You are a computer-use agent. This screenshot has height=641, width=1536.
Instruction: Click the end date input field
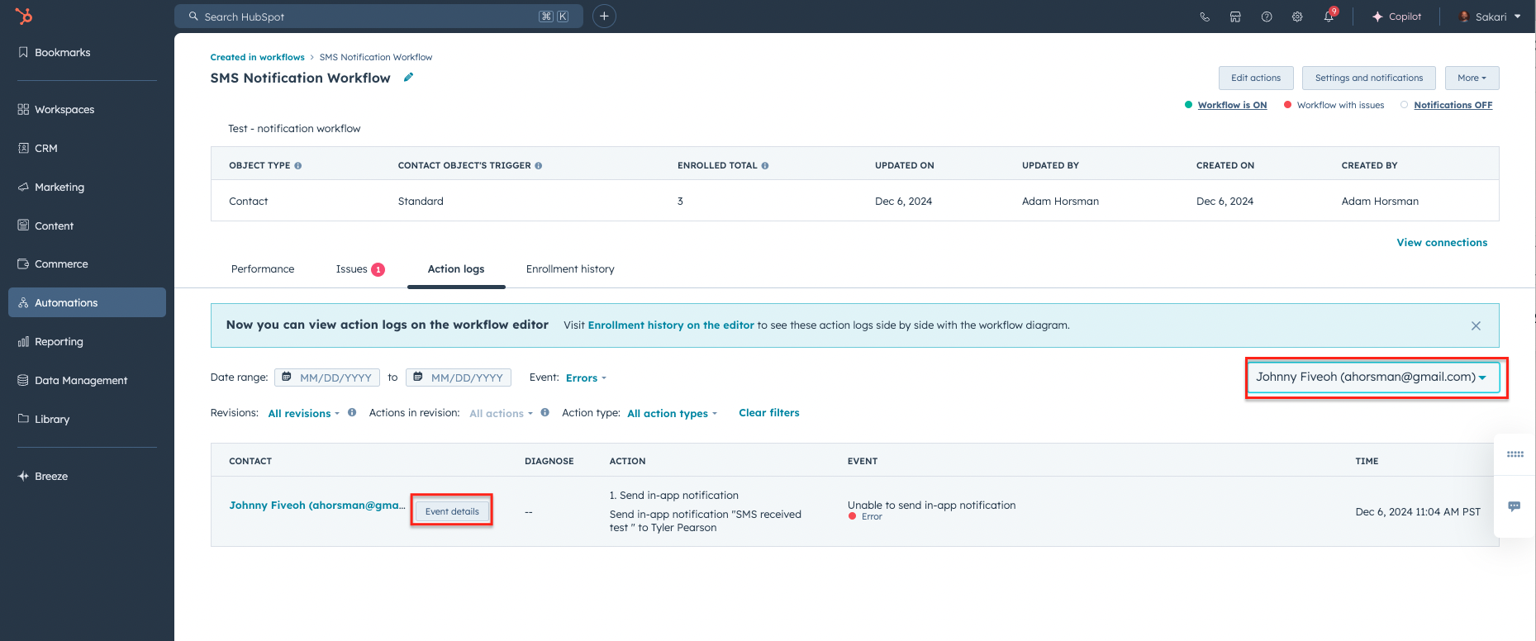459,377
